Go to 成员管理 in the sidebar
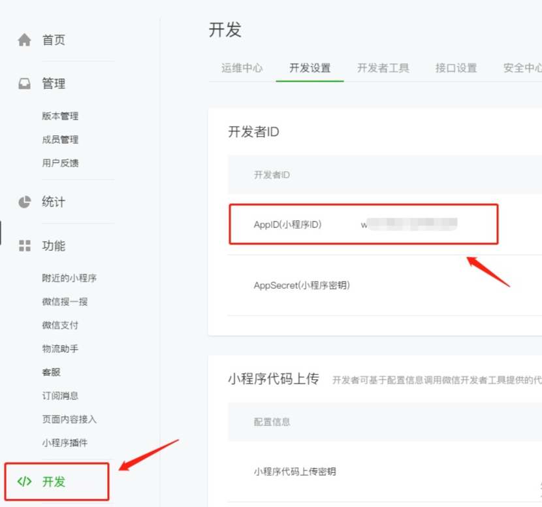 pos(60,140)
